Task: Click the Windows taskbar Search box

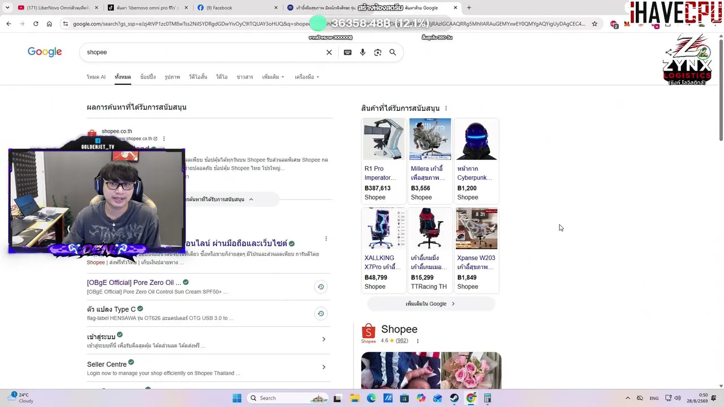Action: [x=287, y=398]
